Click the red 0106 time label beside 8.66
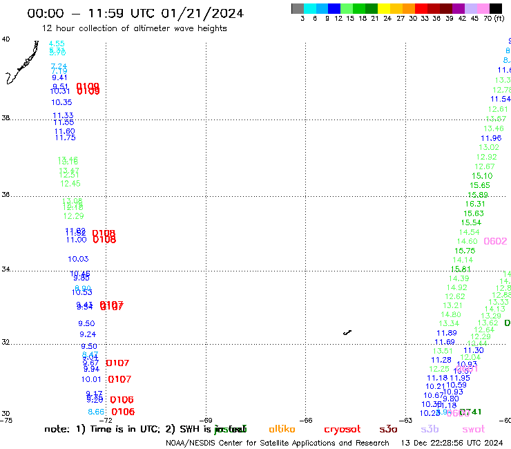Image resolution: width=511 pixels, height=449 pixels. (123, 412)
